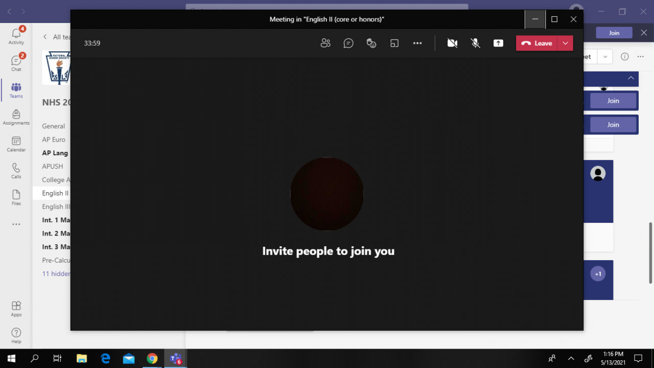Viewport: 654px width, 368px height.
Task: Show the meeting conversation chat
Action: [x=348, y=43]
